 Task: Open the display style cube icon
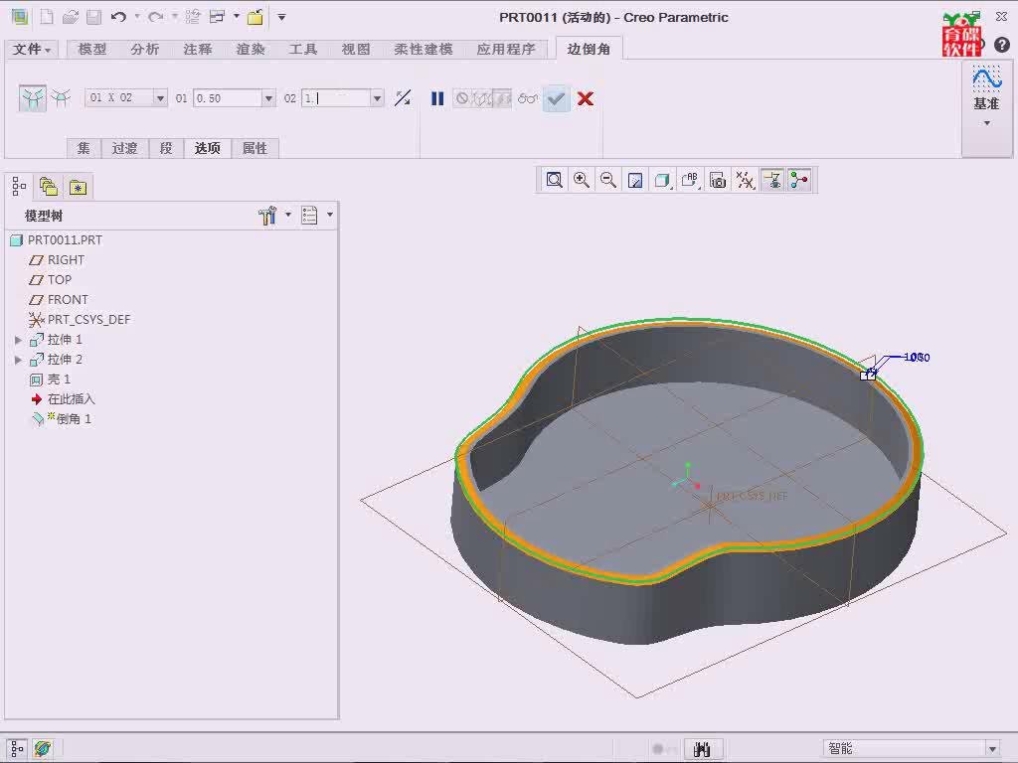point(662,180)
